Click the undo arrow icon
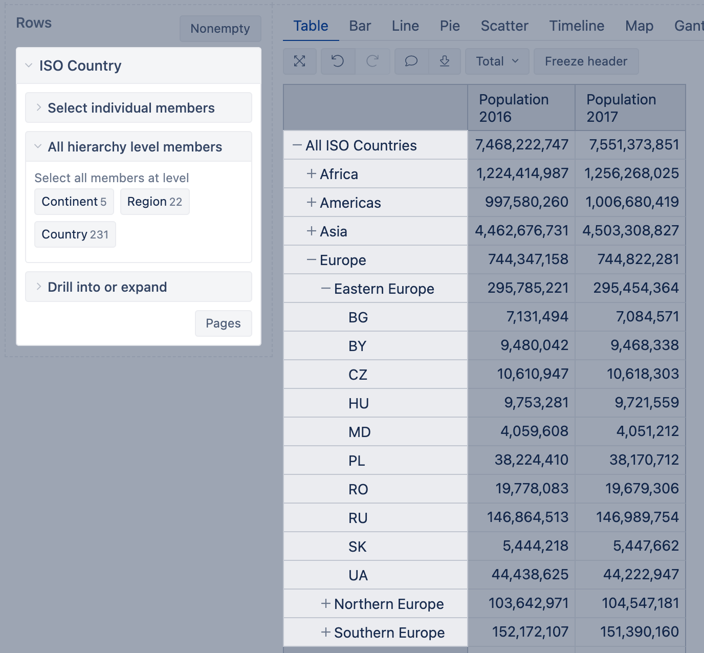 (338, 61)
